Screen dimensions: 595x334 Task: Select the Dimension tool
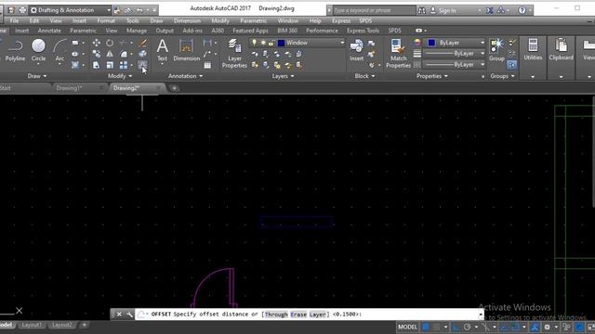pos(186,50)
